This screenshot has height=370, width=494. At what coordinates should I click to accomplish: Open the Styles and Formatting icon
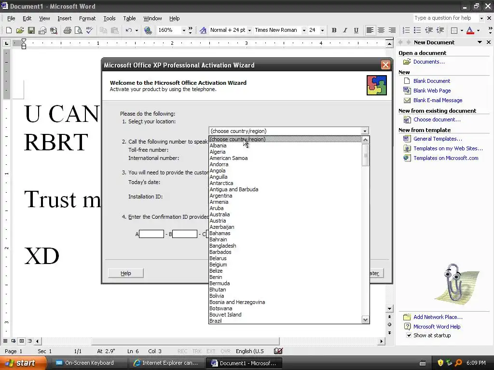pyautogui.click(x=203, y=30)
